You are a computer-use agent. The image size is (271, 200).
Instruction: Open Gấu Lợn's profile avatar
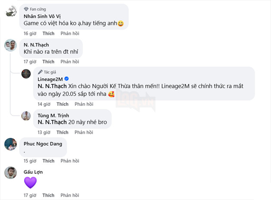(x=11, y=172)
